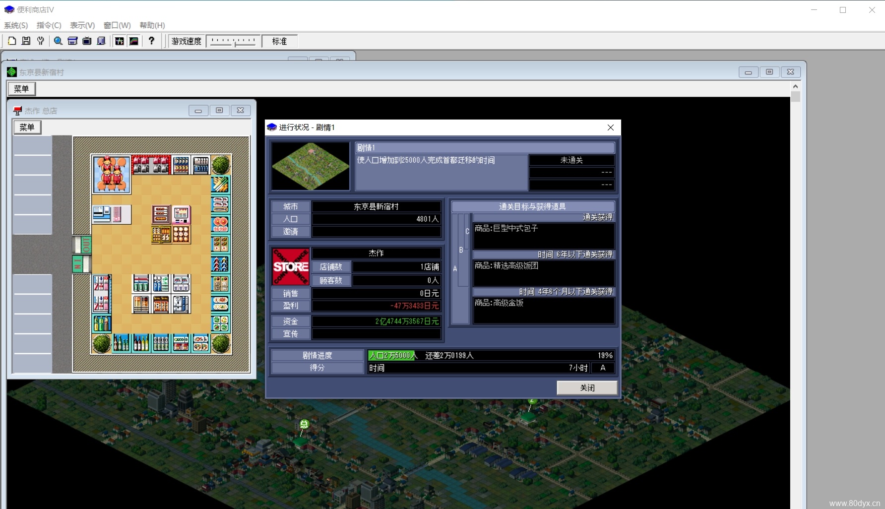This screenshot has width=885, height=509.
Task: Select the pink ATM machine in store
Action: click(181, 214)
